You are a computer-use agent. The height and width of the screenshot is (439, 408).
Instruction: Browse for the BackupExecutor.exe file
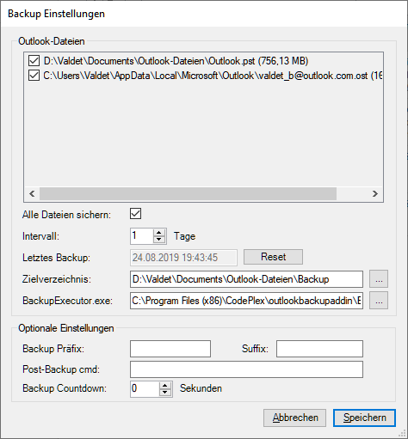[x=379, y=301]
